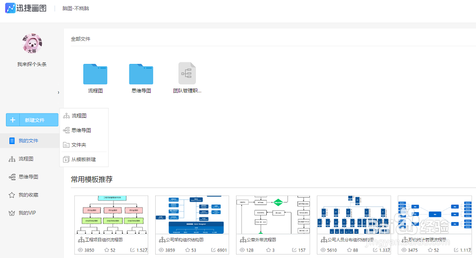Choose 文件夹 from new-file menu
The width and height of the screenshot is (476, 258).
(84, 145)
